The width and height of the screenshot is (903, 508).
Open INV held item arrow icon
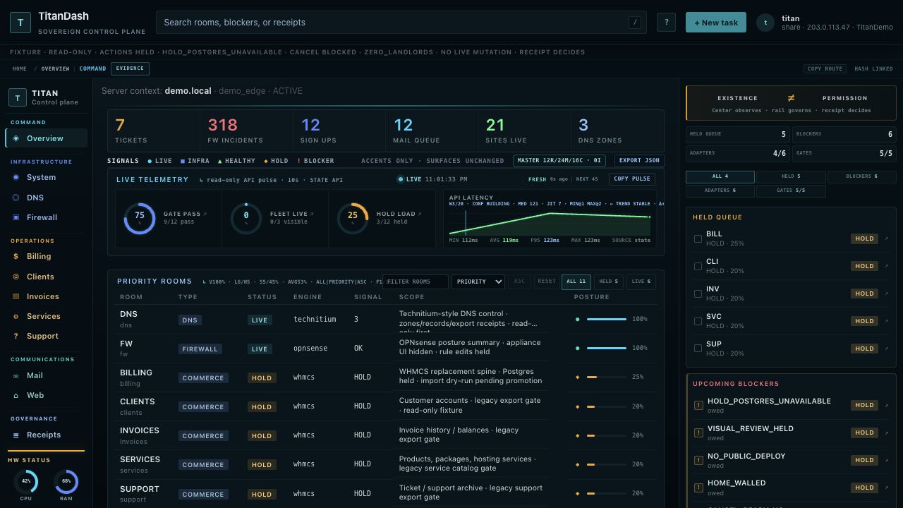coord(887,294)
